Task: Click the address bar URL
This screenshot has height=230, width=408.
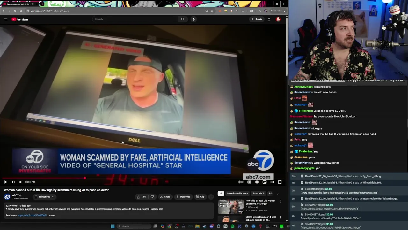Action: [50, 11]
